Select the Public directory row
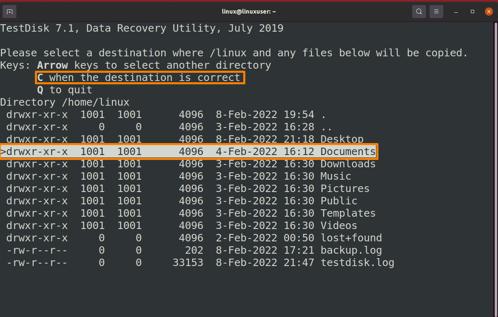 (x=182, y=201)
